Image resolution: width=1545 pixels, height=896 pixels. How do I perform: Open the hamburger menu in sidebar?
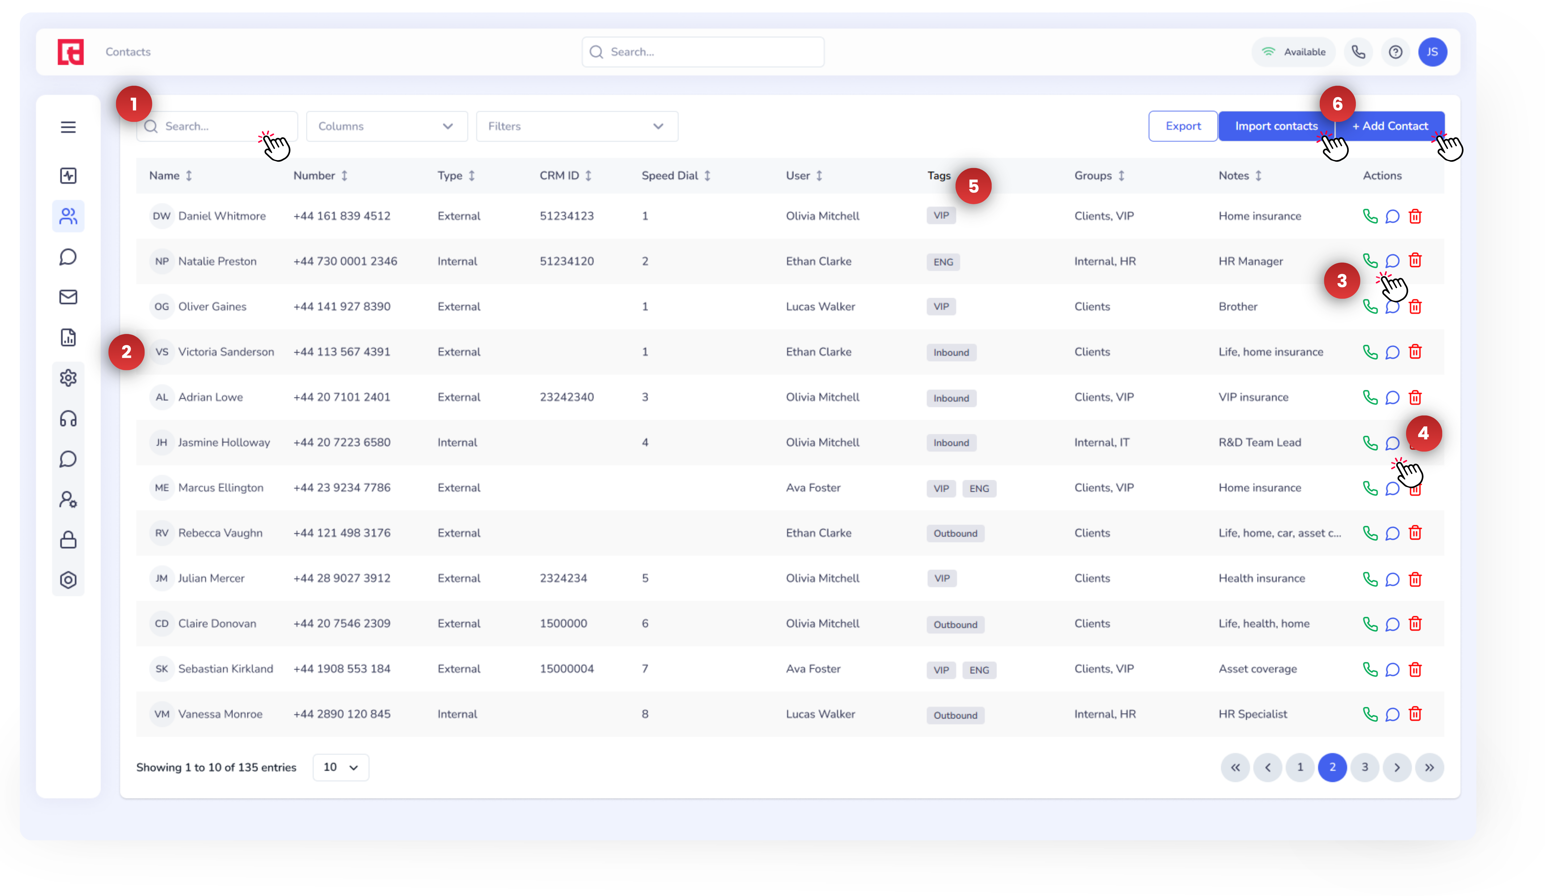click(x=68, y=127)
